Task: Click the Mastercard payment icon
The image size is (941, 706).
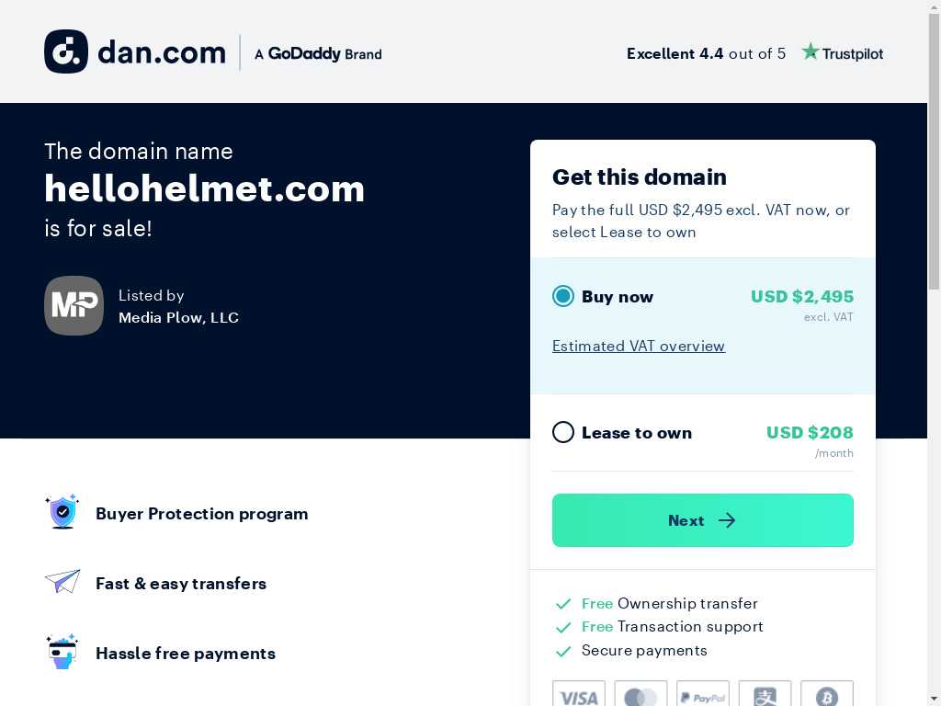Action: [x=641, y=695]
